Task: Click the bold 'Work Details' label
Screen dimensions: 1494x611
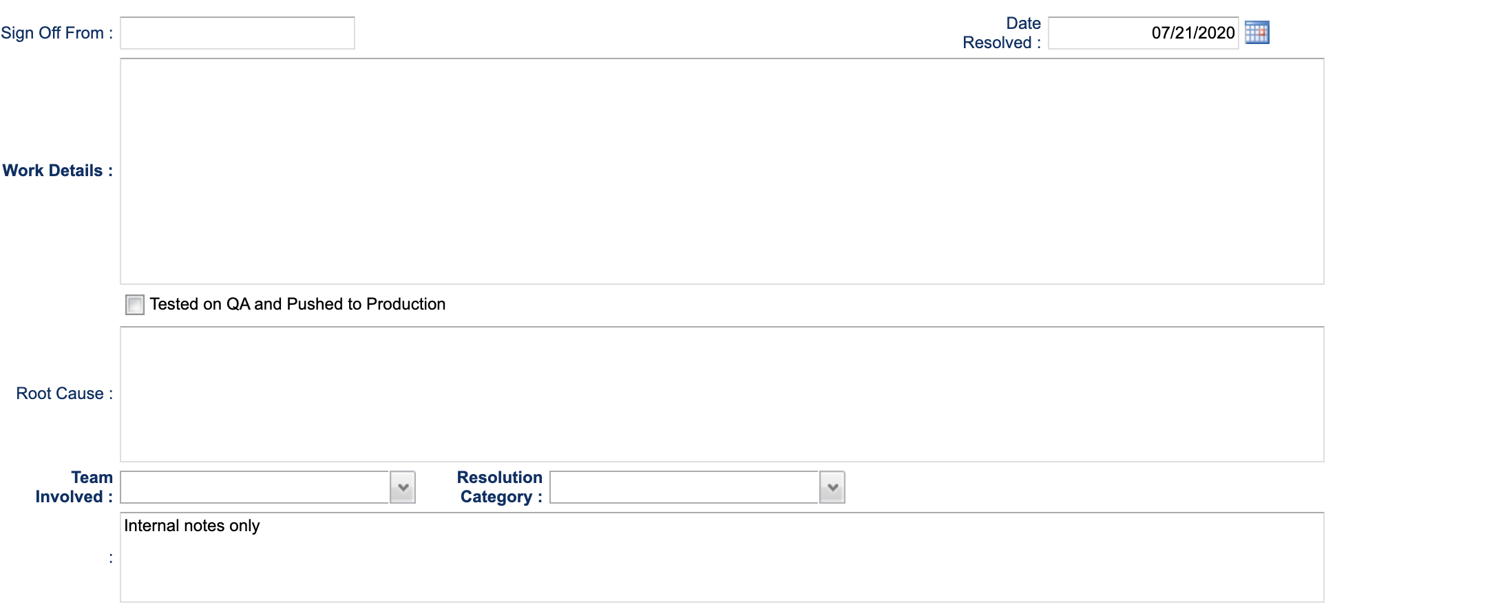Action: [x=57, y=171]
